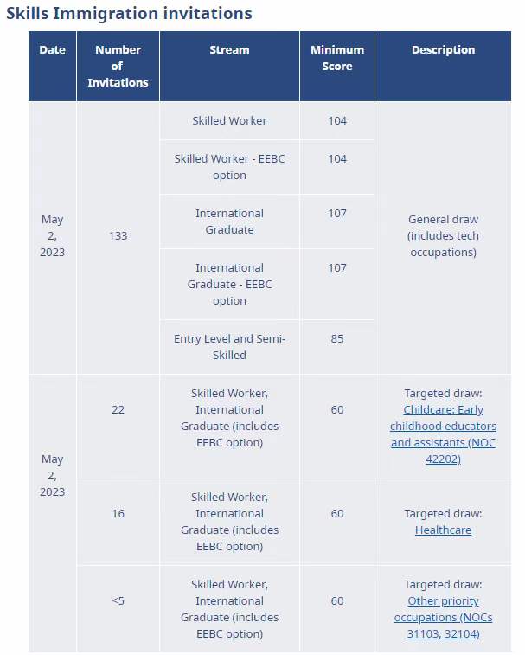Open the Other priority occupations NOCs link

(443, 618)
